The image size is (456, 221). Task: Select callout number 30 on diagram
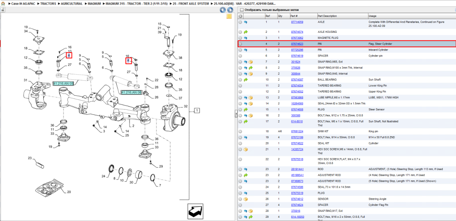pos(131,183)
